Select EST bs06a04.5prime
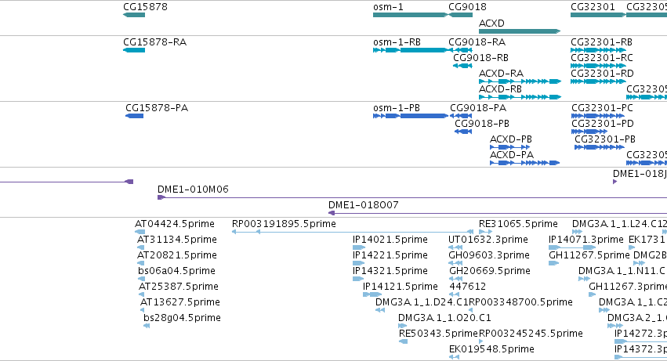667x361 pixels. coord(142,279)
